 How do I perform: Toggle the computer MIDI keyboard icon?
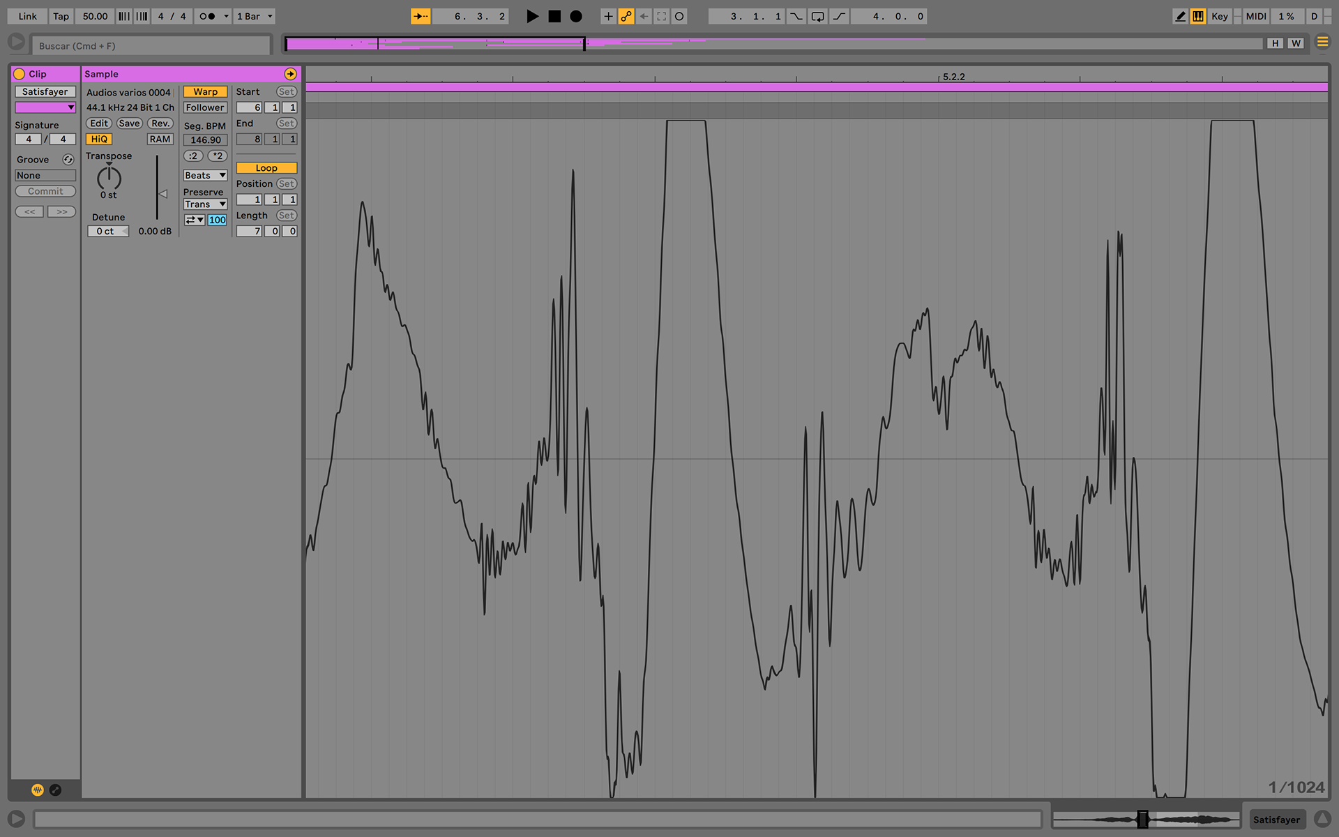coord(1197,16)
